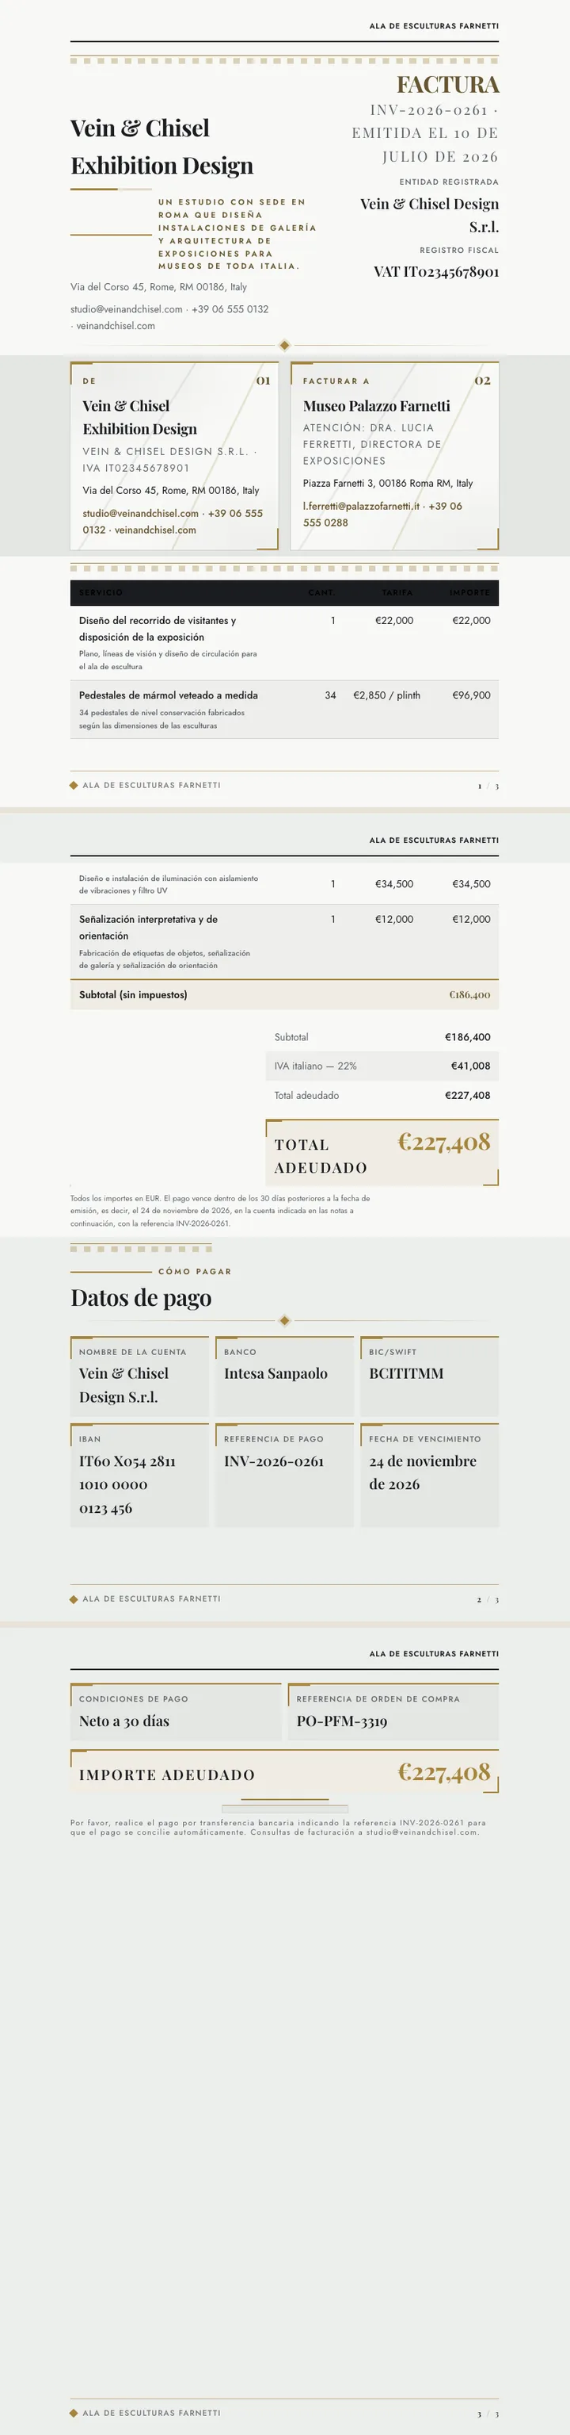Viewport: 570px width, 2435px height.
Task: Click the footer diamond on page 3 of 3
Action: coord(74,2414)
